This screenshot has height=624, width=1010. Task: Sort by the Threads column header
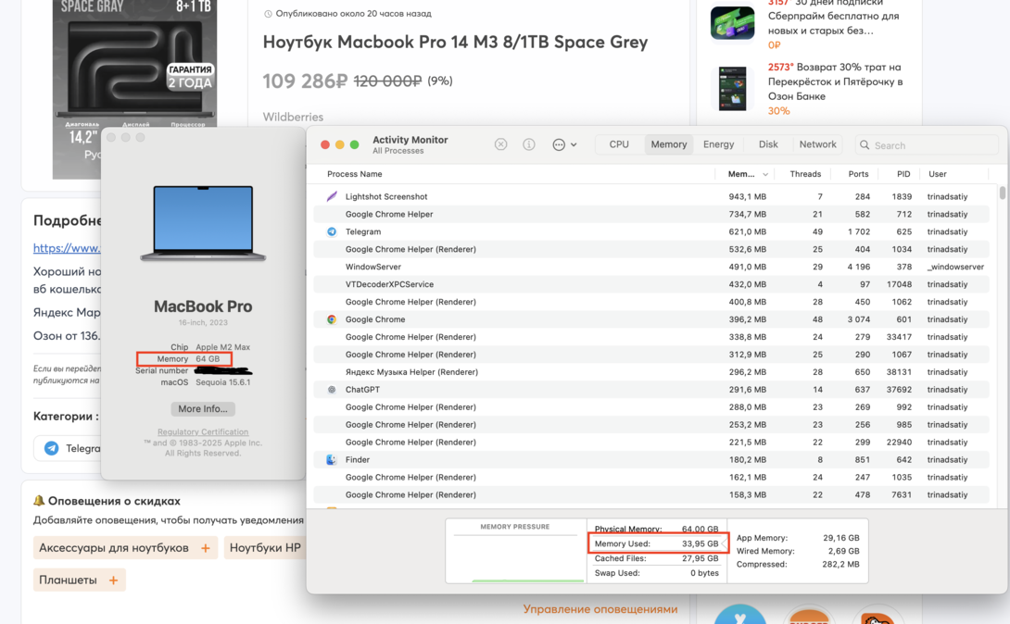point(805,174)
